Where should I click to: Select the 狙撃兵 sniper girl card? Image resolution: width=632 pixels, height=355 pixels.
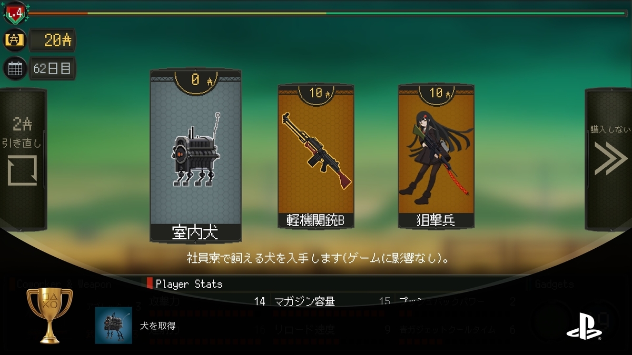click(436, 156)
